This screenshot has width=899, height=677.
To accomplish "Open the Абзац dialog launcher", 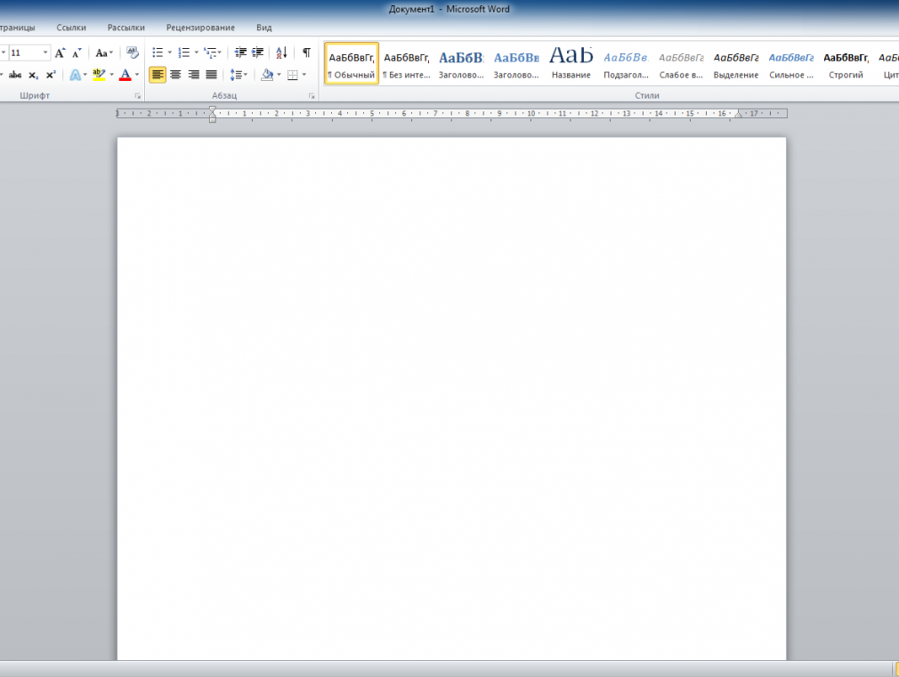I will (x=312, y=96).
